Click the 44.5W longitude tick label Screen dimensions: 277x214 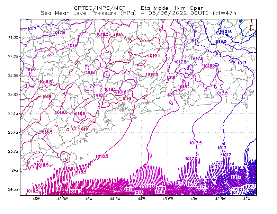coord(115,199)
